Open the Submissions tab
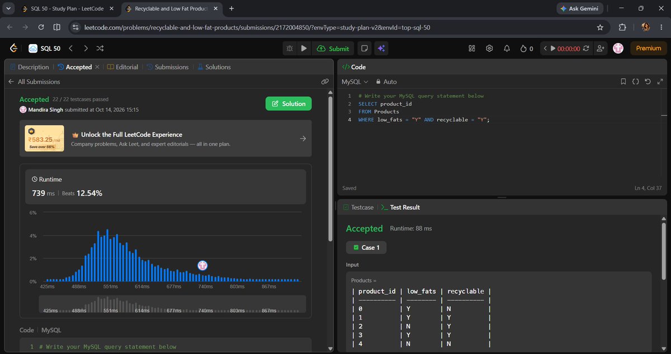Viewport: 671px width, 354px height. [168, 67]
